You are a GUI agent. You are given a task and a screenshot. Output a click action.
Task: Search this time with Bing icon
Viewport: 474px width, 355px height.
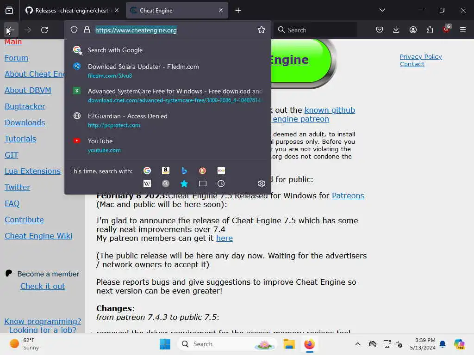coord(184,171)
